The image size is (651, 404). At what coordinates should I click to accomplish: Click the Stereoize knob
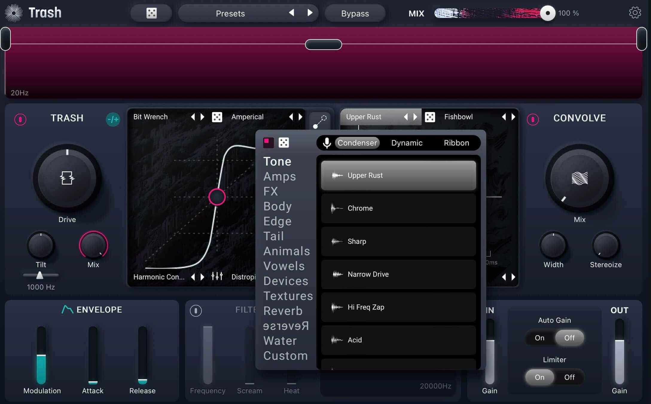tap(606, 245)
